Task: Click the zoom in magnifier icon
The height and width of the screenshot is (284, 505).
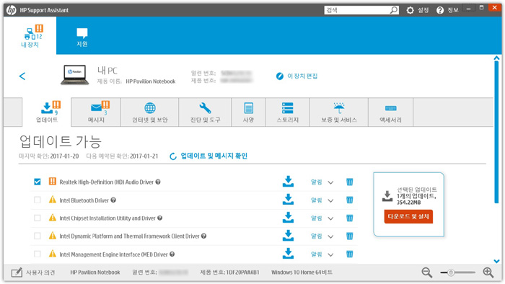Action: click(x=488, y=272)
